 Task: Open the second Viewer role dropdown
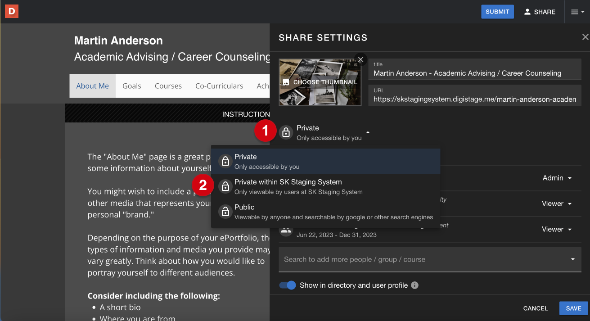tap(557, 229)
